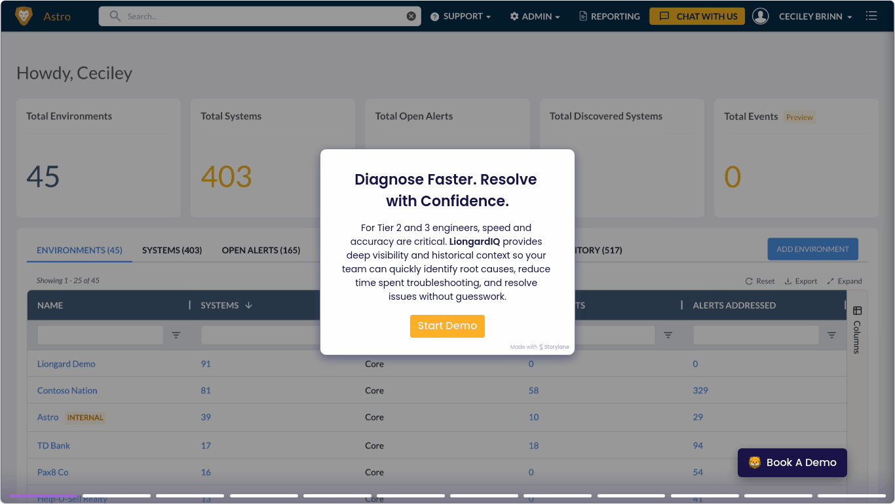Open the user profile avatar icon
Screen dimensions: 895x504
click(760, 16)
